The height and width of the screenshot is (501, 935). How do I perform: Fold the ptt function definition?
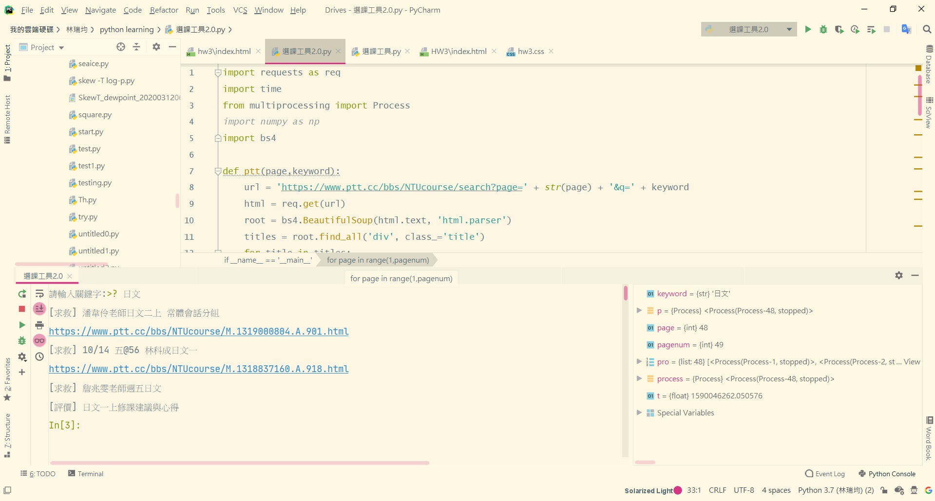pyautogui.click(x=218, y=171)
